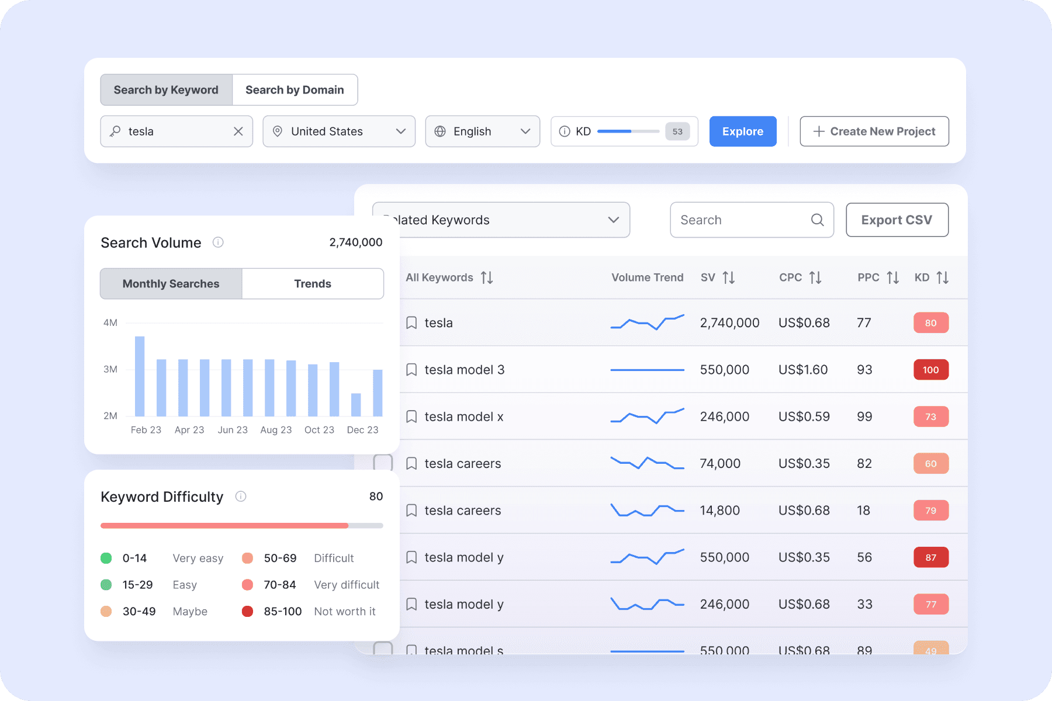
Task: Switch to Search by Domain tab
Action: click(295, 90)
